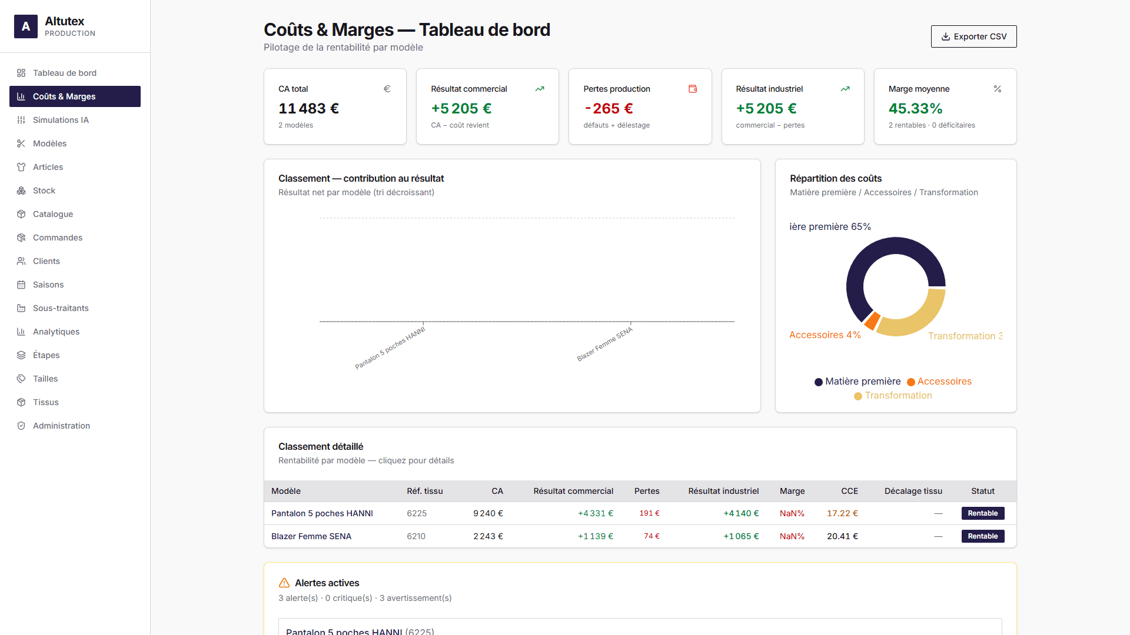Click the dark Matière première donut segment
1130x635 pixels.
(865, 258)
